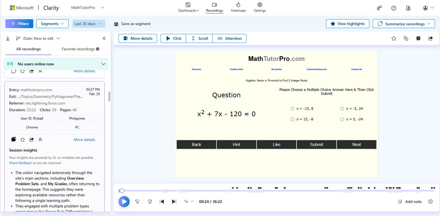Open the 1x playback speed dropdown
Screen dimensions: 440x216
pyautogui.click(x=189, y=201)
